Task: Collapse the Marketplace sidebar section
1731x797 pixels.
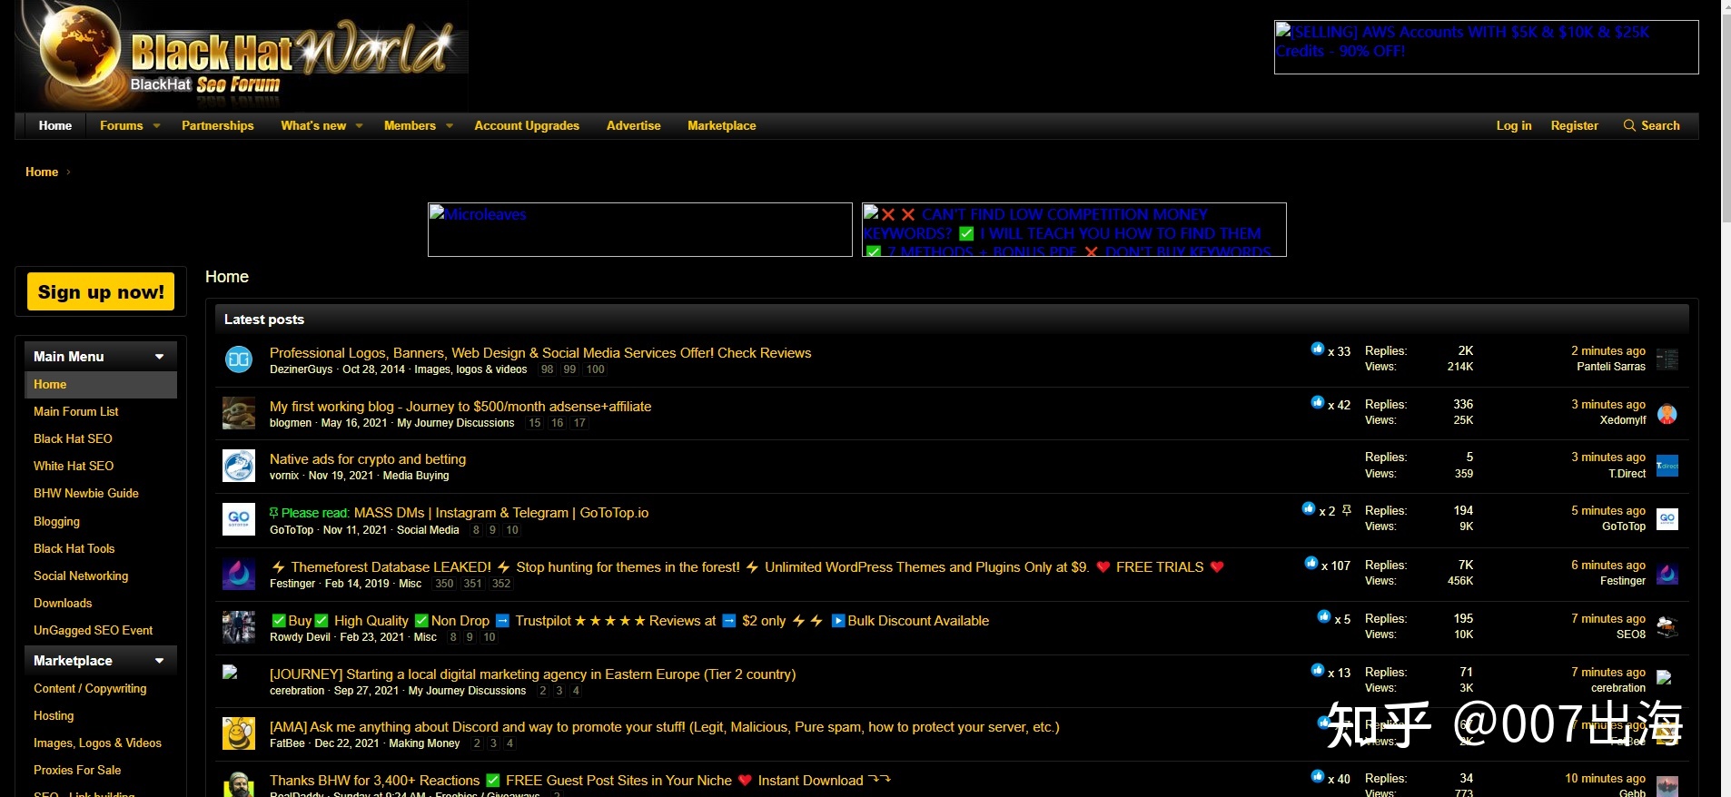Action: tap(160, 661)
